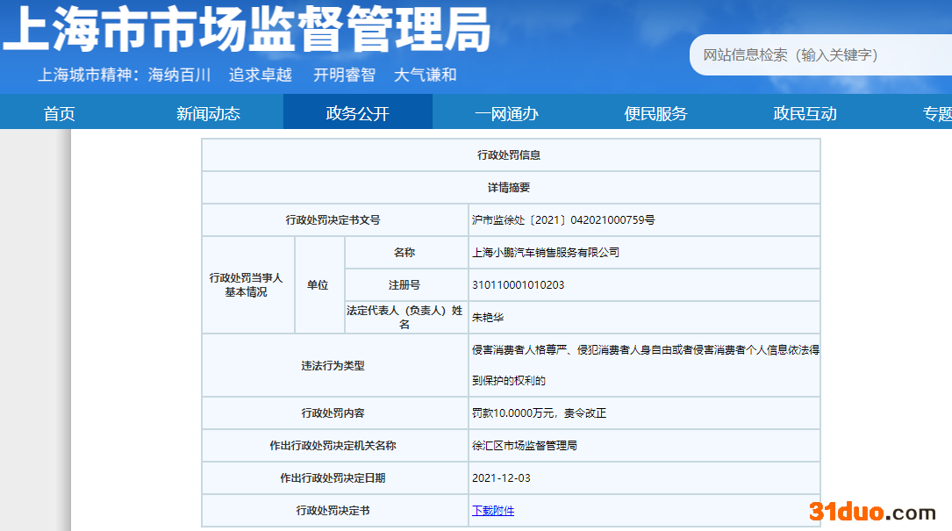Screen dimensions: 952x531
Task: Open the 新闻动态 menu item
Action: pyautogui.click(x=208, y=113)
